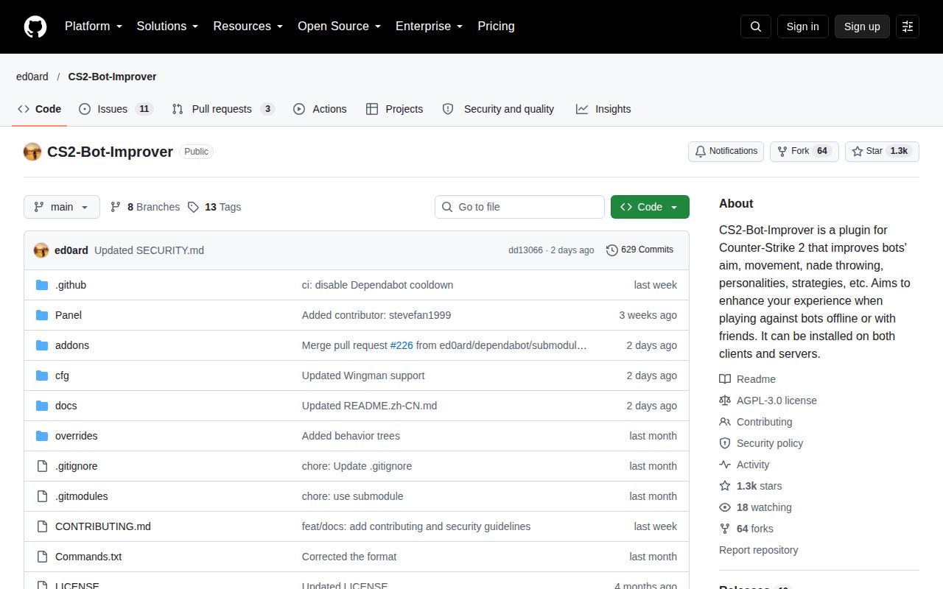Screen dimensions: 943x589
Task: Open the Insights tab
Action: (x=603, y=109)
